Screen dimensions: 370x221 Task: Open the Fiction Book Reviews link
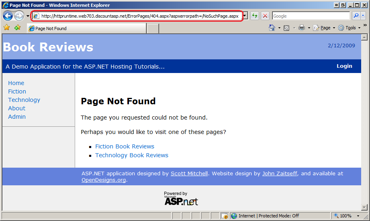tap(125, 146)
